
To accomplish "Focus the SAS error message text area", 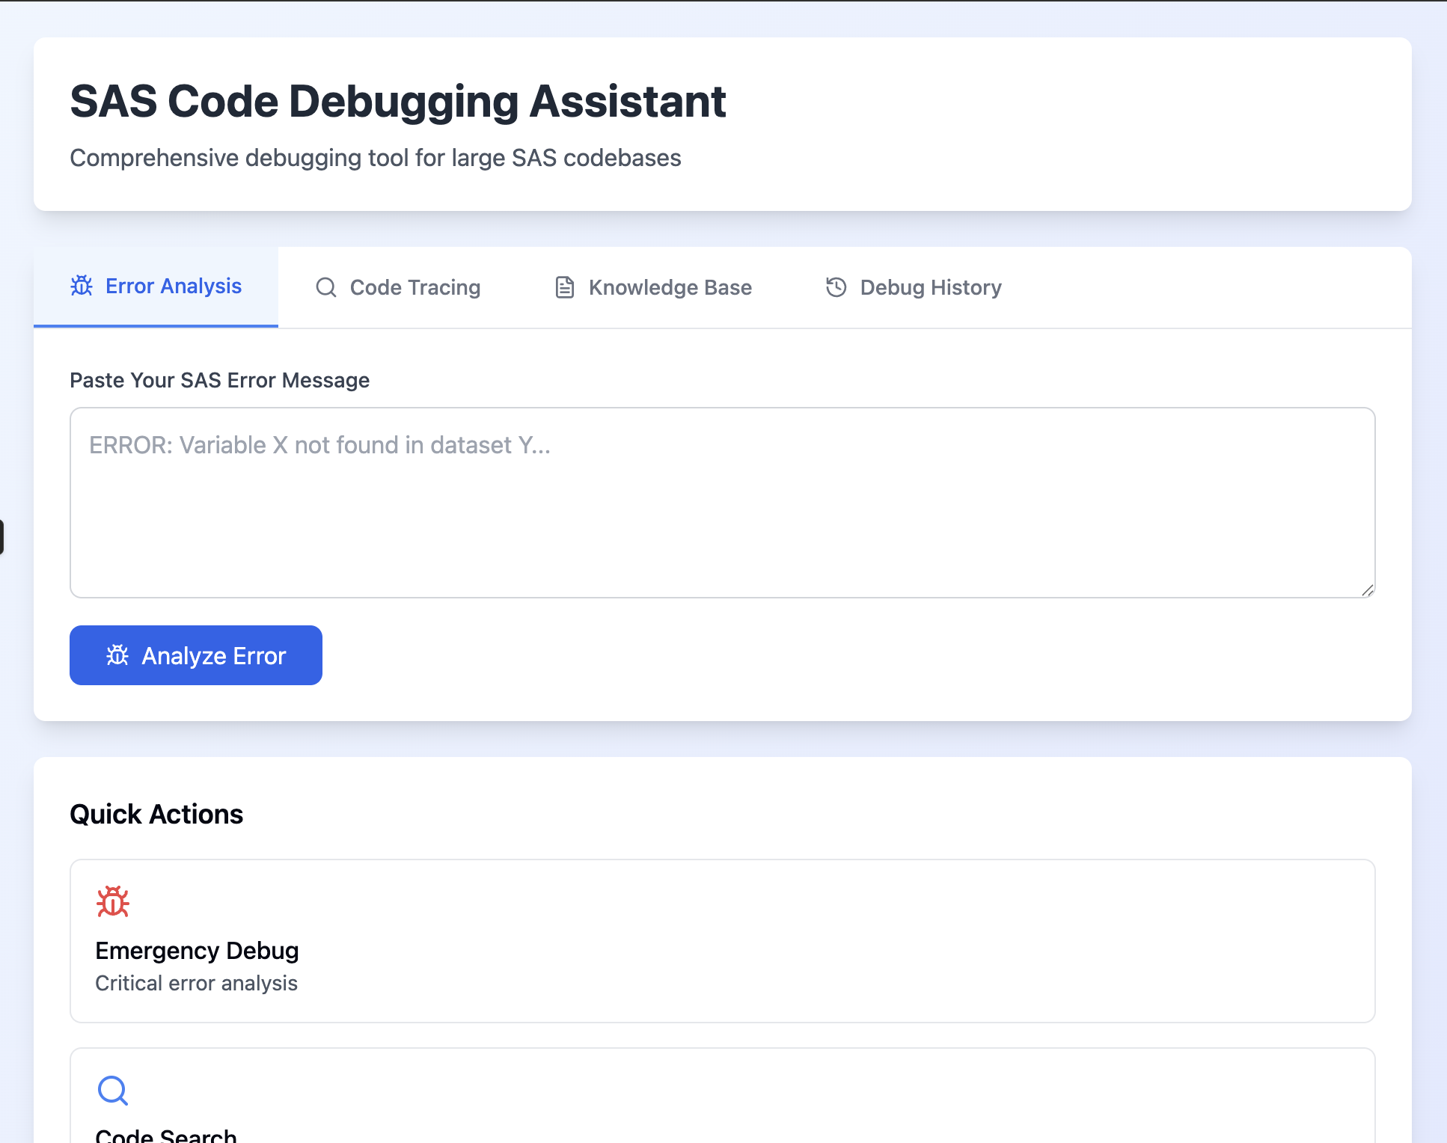I will point(723,503).
